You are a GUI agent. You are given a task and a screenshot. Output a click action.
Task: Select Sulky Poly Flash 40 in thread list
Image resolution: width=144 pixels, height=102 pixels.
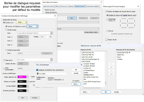[x=88, y=55]
